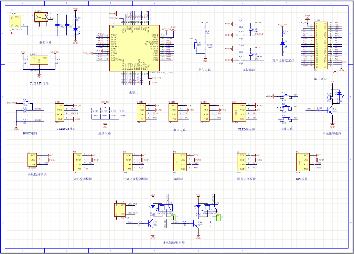Select resistor S_R4 10K on BOOT0 line
The image size is (354, 254).
click(25, 110)
